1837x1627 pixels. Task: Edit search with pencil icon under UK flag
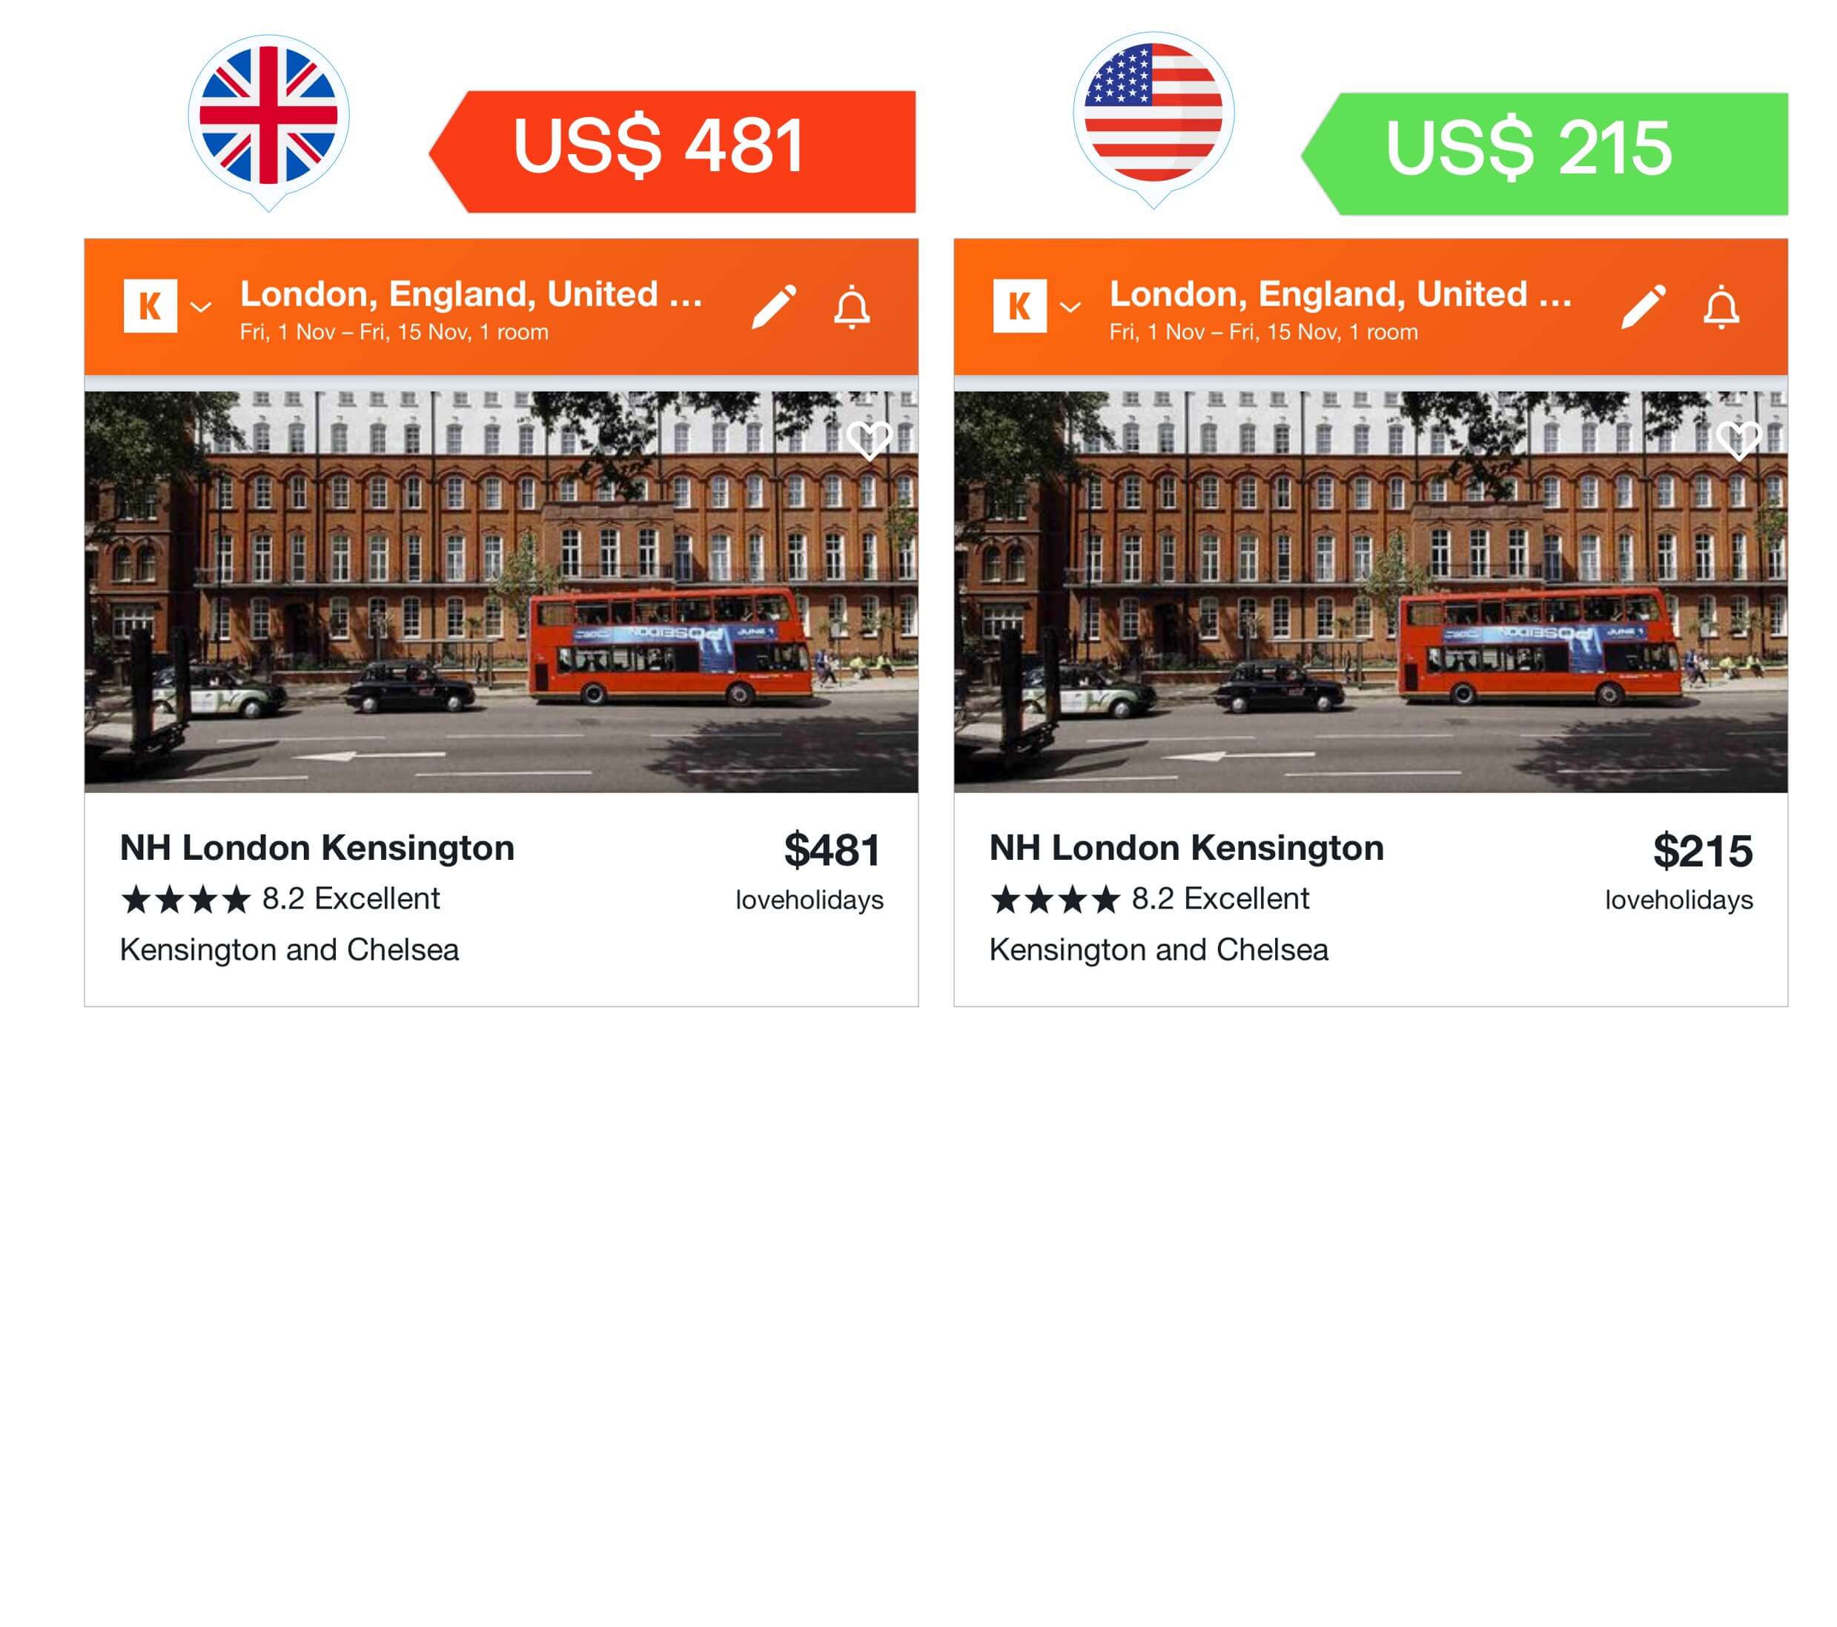774,306
